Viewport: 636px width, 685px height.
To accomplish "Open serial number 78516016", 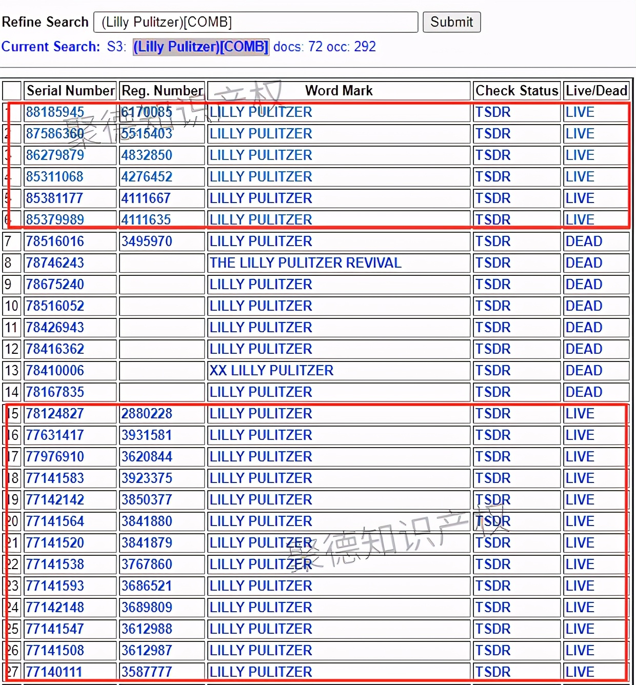I will coord(55,241).
